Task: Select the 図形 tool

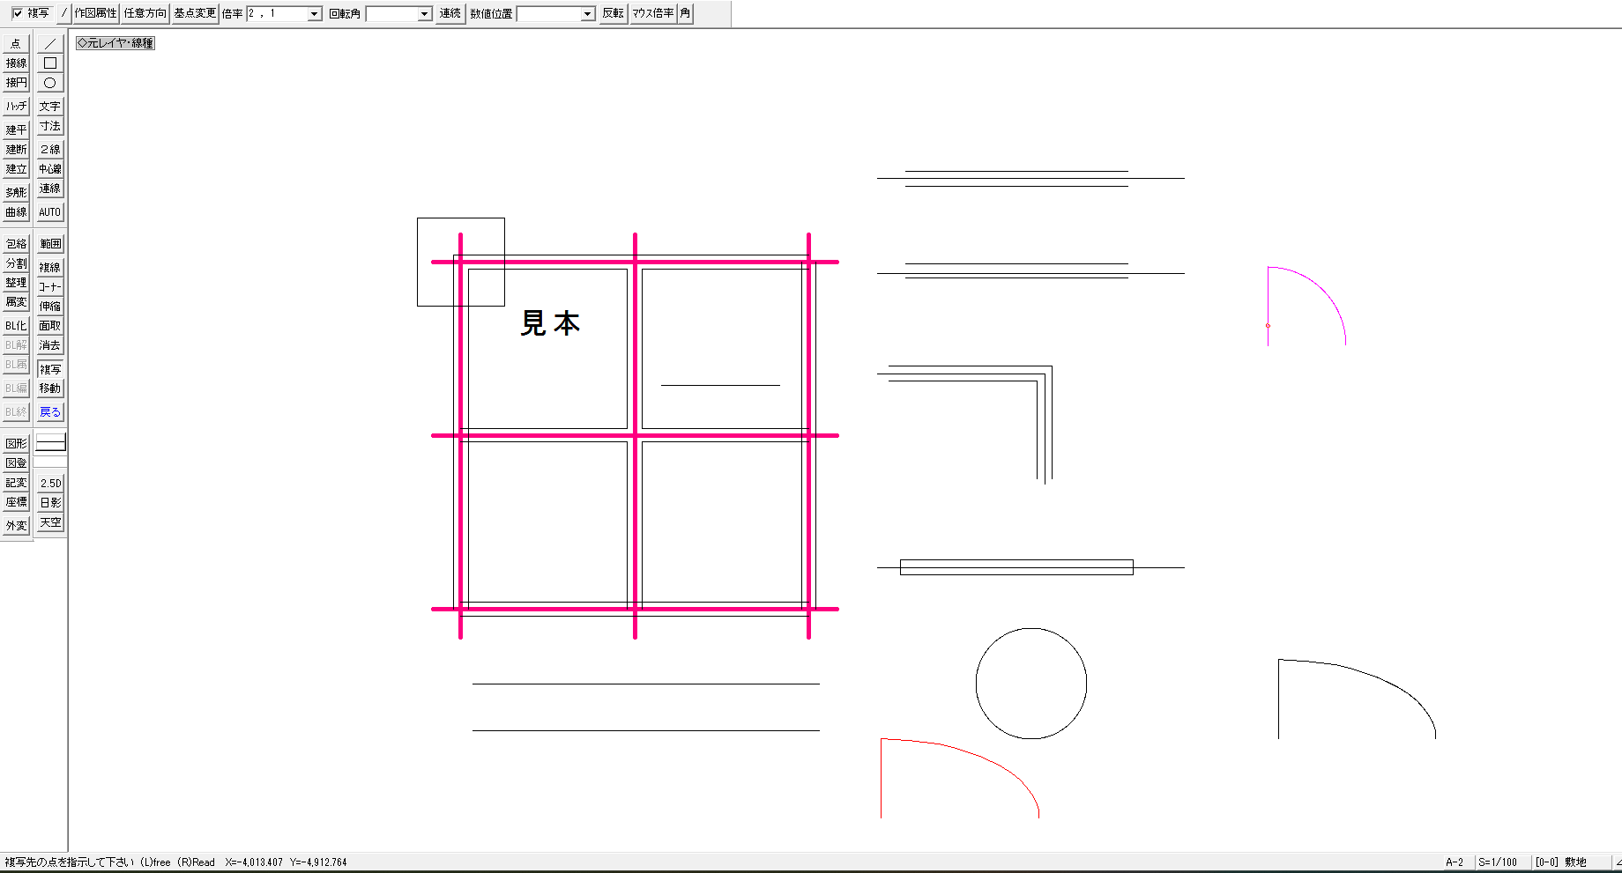Action: [16, 443]
